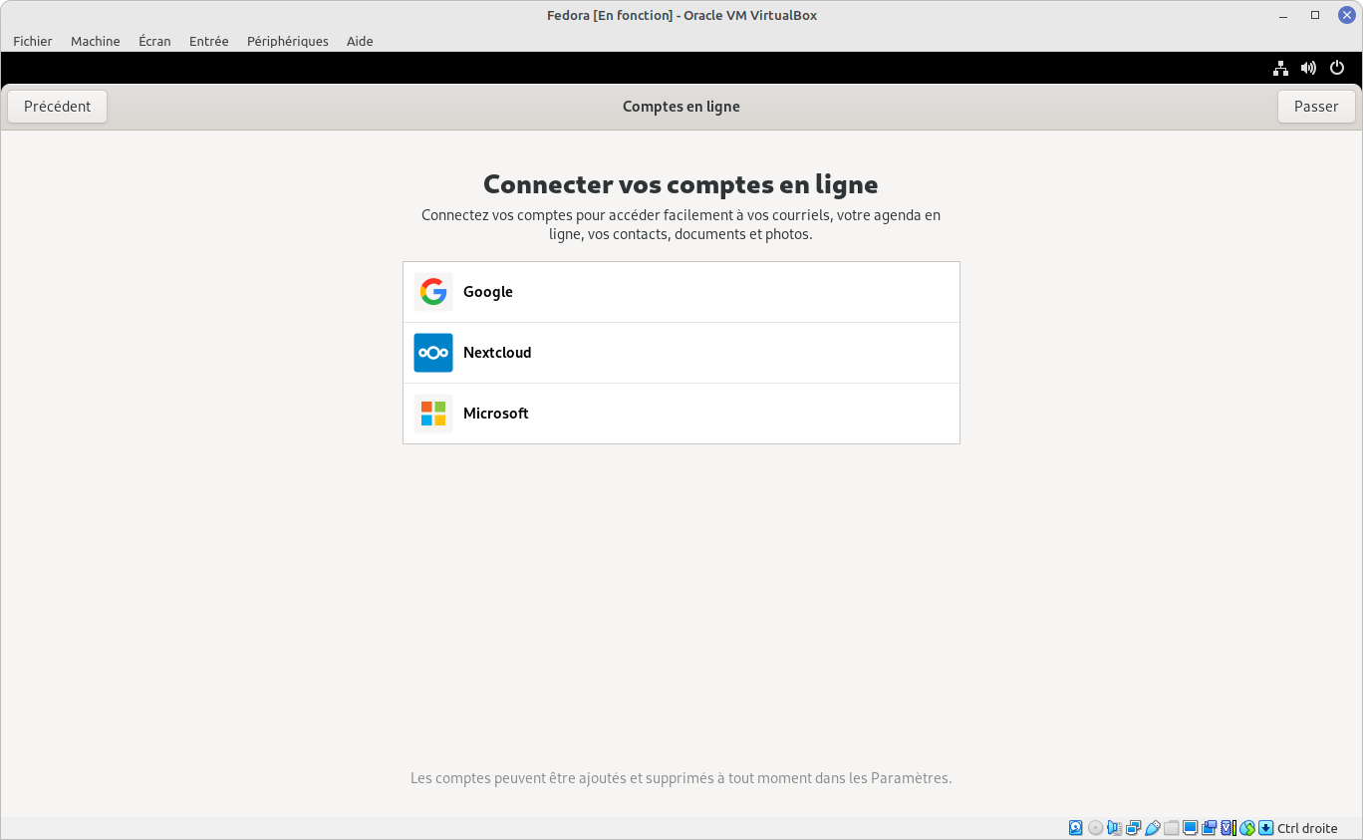Screen dimensions: 1363x840
Task: Open the Machine menu
Action: [96, 41]
